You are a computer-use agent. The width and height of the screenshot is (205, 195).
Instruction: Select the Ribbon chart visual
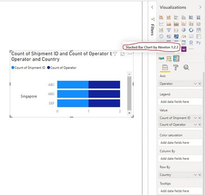pyautogui.click(x=198, y=24)
